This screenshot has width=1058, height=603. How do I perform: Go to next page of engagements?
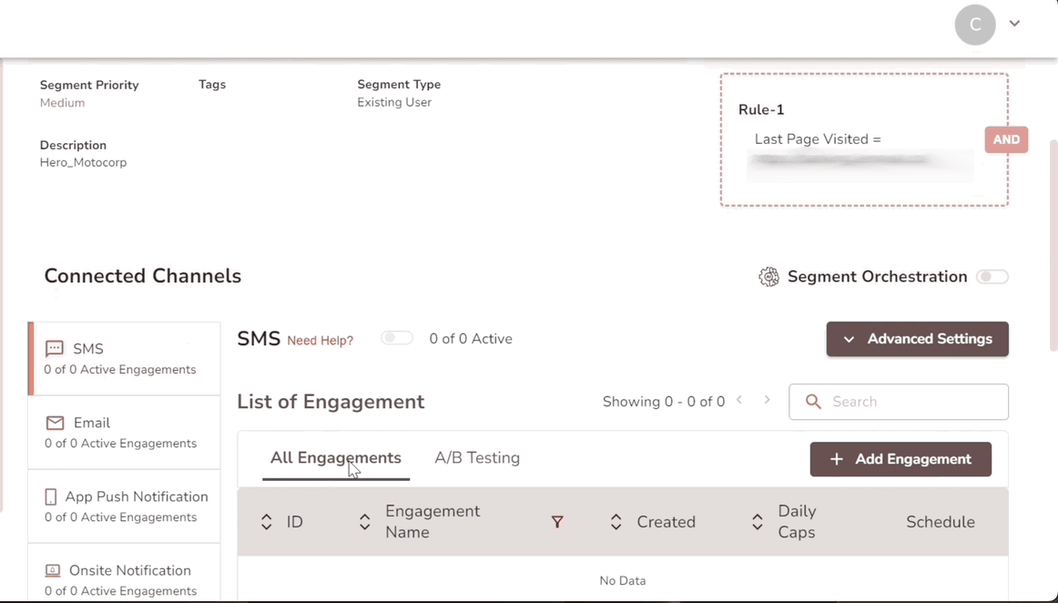coord(768,401)
